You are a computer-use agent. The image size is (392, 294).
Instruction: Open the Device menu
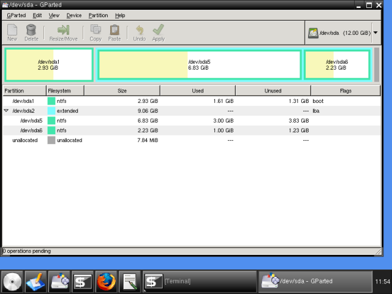[x=74, y=15]
